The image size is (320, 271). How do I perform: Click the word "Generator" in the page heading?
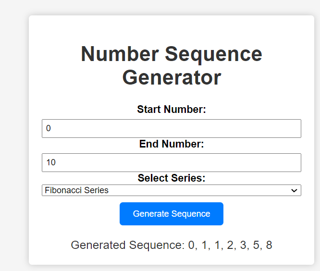pos(172,77)
